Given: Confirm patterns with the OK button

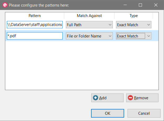Looking at the screenshot, I should pos(108,113).
